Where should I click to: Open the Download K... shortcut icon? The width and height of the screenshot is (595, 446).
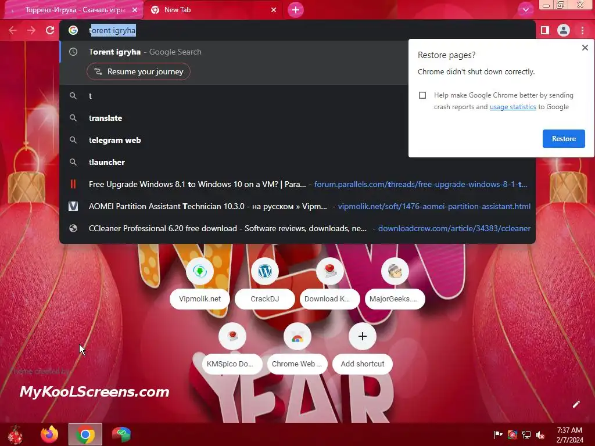[330, 271]
